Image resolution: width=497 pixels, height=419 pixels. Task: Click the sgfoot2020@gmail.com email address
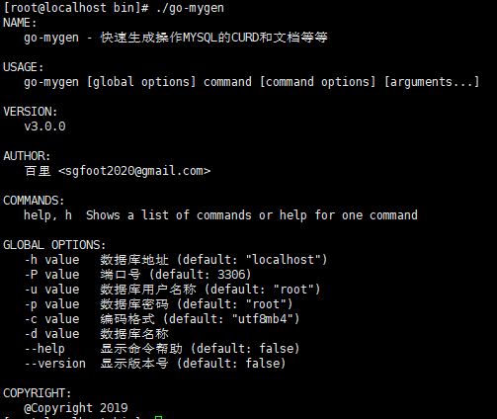pos(134,171)
